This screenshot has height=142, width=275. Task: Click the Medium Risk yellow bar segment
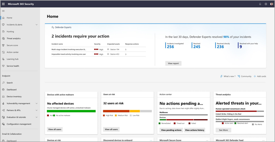(x=135, y=111)
